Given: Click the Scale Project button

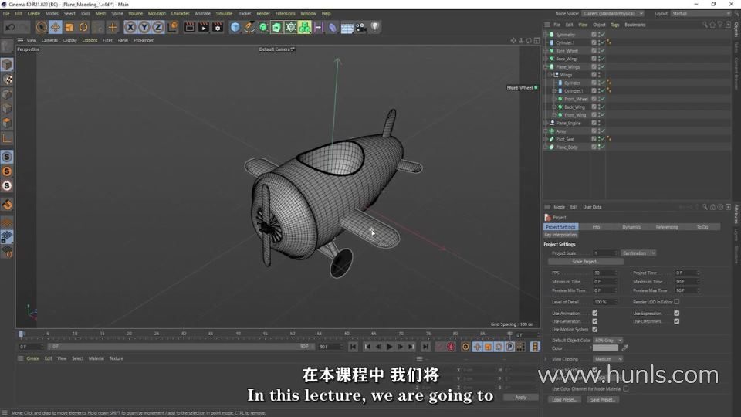Looking at the screenshot, I should 586,262.
